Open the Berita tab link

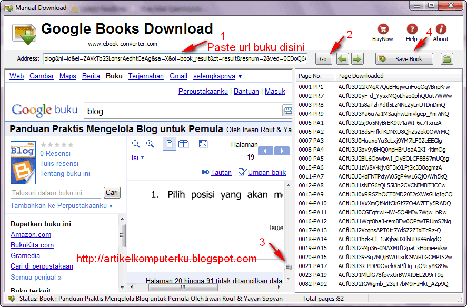pyautogui.click(x=91, y=76)
